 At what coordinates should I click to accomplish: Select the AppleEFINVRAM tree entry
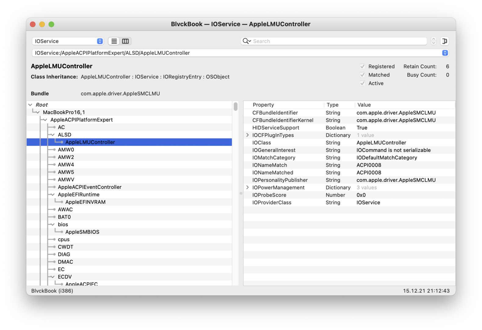coord(85,202)
